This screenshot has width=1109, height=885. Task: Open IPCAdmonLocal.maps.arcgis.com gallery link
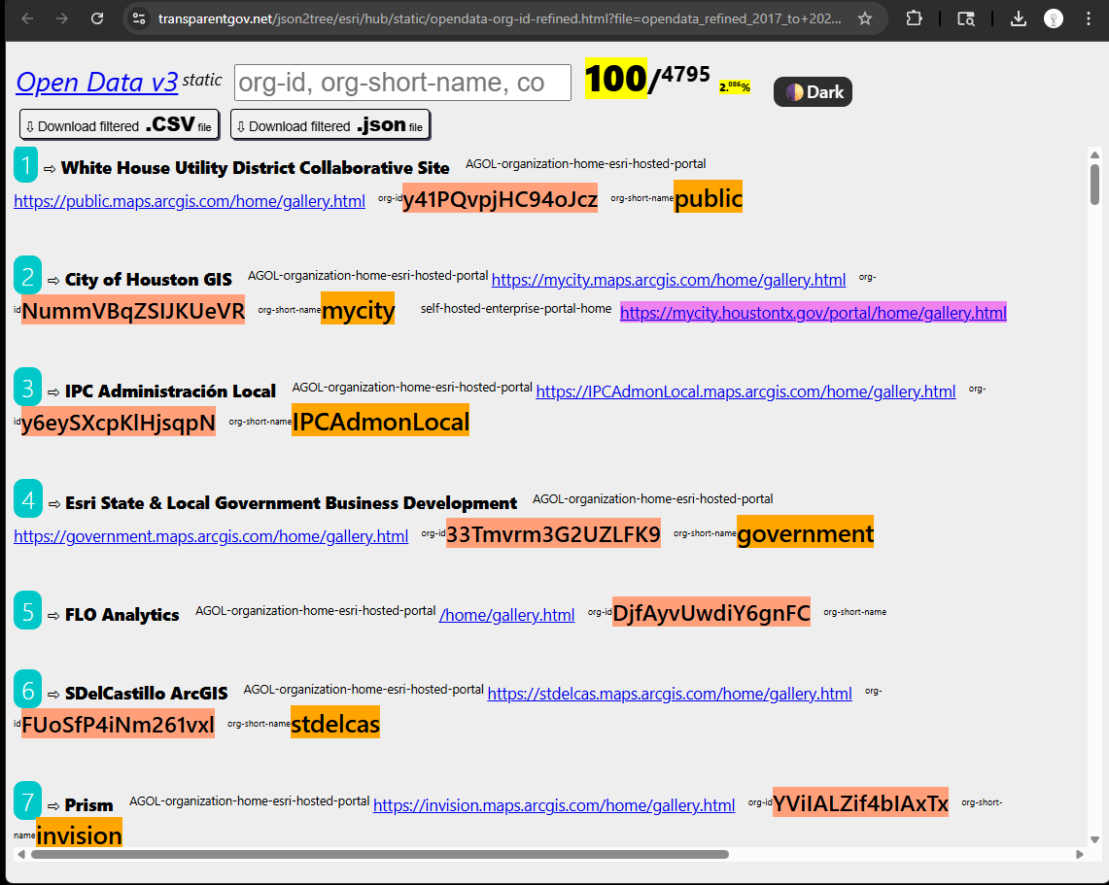(x=745, y=391)
